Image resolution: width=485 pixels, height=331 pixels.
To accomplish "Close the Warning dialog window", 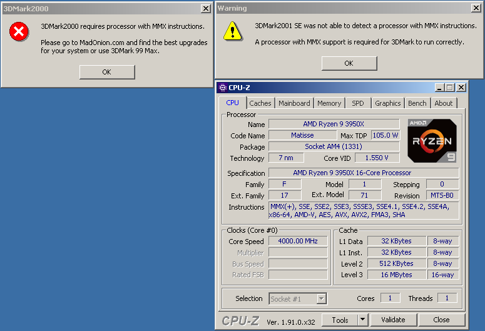I will point(476,8).
